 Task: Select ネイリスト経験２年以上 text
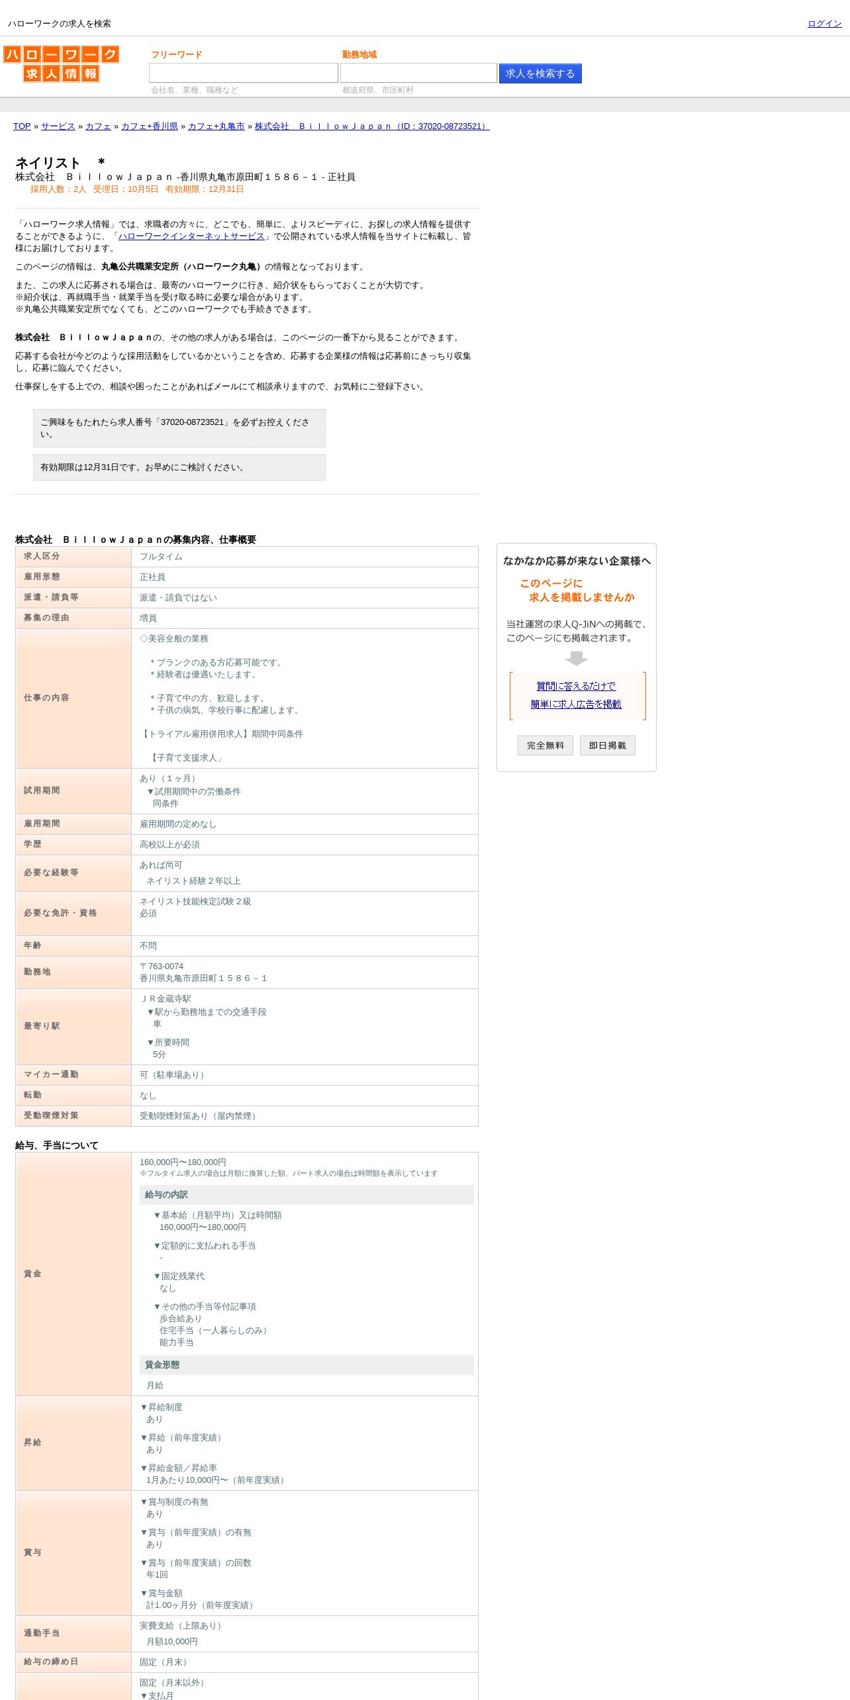tap(193, 881)
